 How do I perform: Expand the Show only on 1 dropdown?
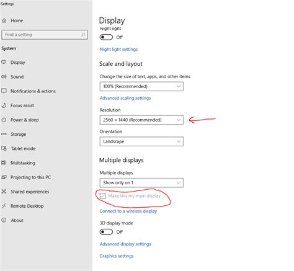[x=141, y=183]
